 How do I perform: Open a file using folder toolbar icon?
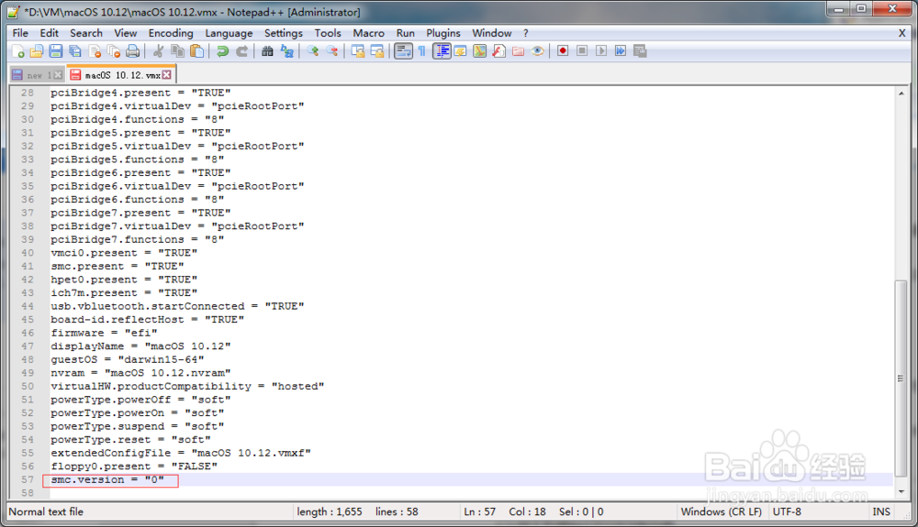[37, 51]
